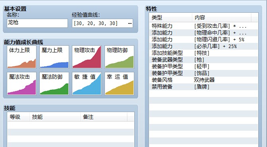Screen dimensions: 267x147
Task: Open the 魔法防御 growth curve thumbnail
Action: pos(54,83)
